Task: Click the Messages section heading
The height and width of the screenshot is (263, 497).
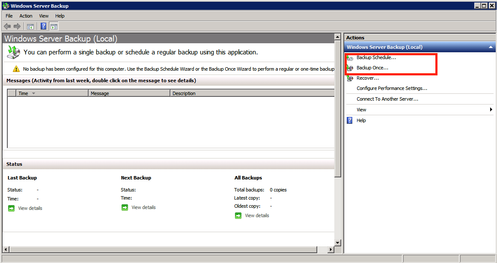Action: 101,81
